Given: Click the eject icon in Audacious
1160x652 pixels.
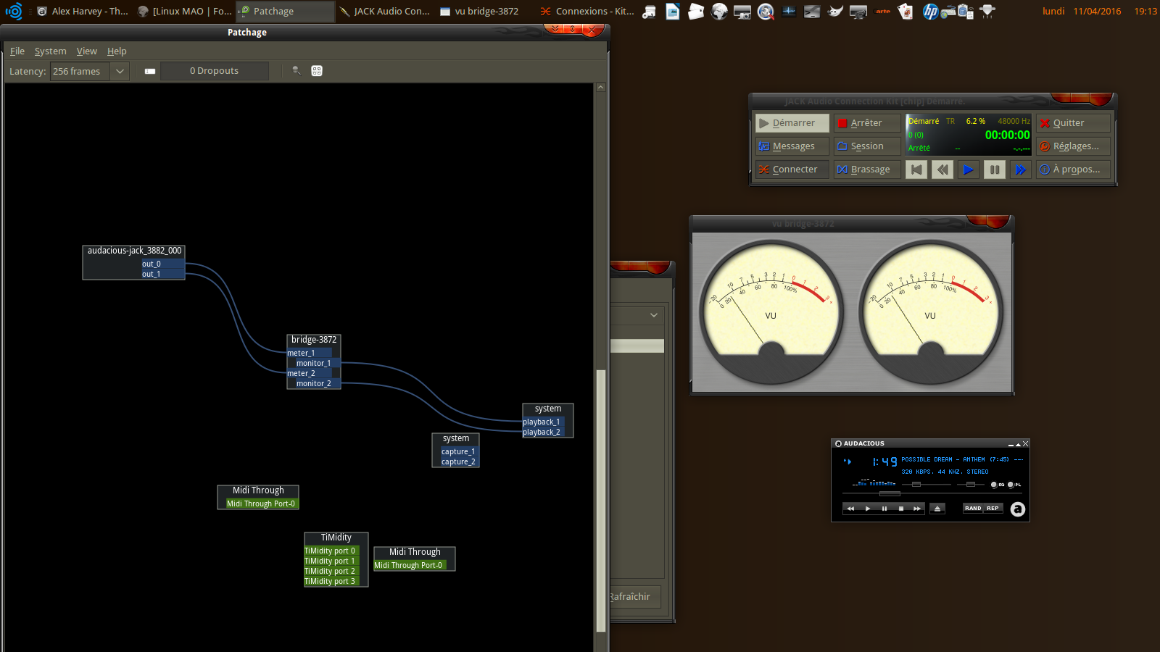Looking at the screenshot, I should [937, 509].
